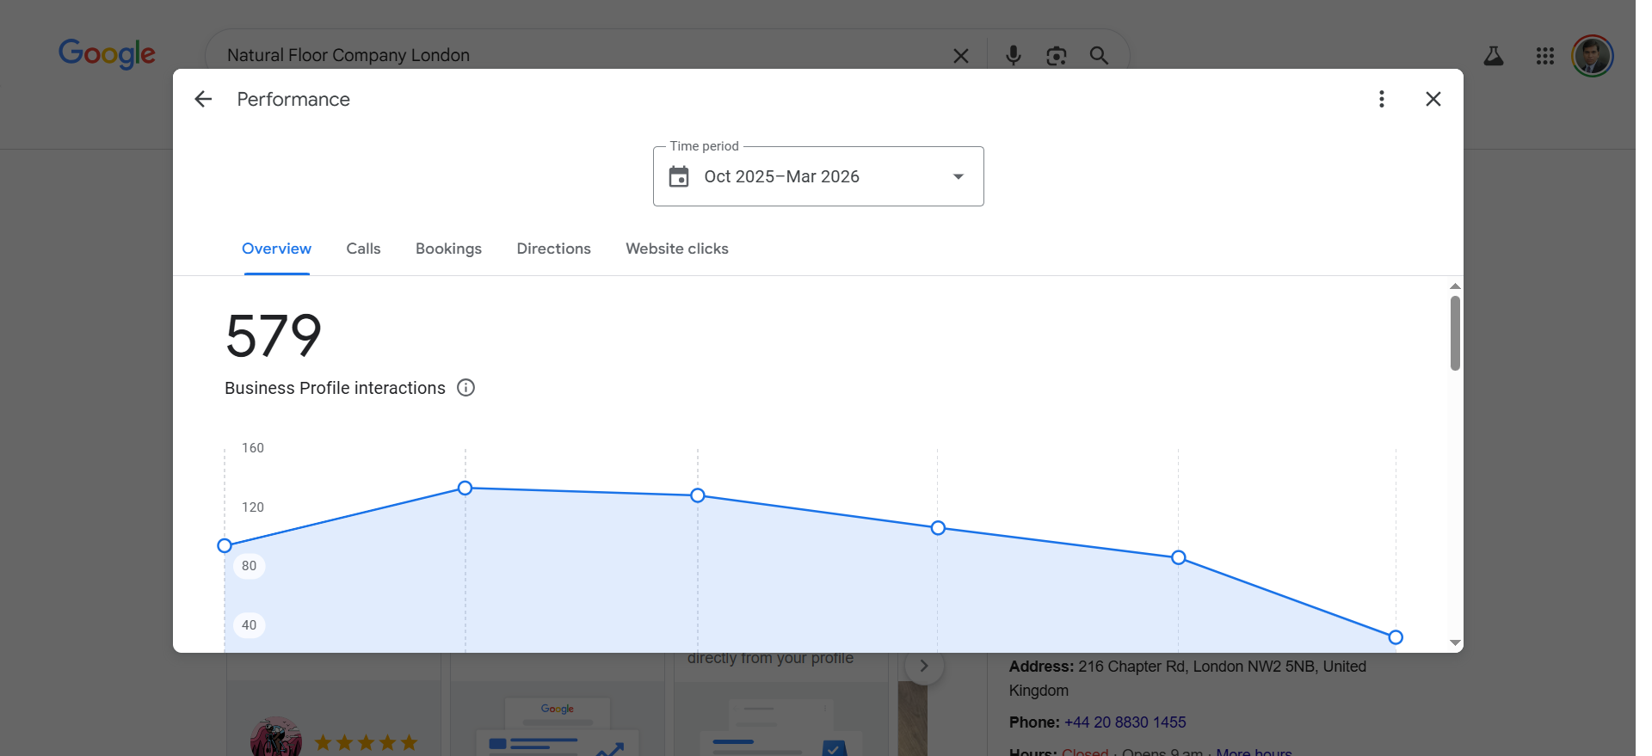Open the Bookings tab
Screen dimensions: 1652x756
tap(448, 249)
